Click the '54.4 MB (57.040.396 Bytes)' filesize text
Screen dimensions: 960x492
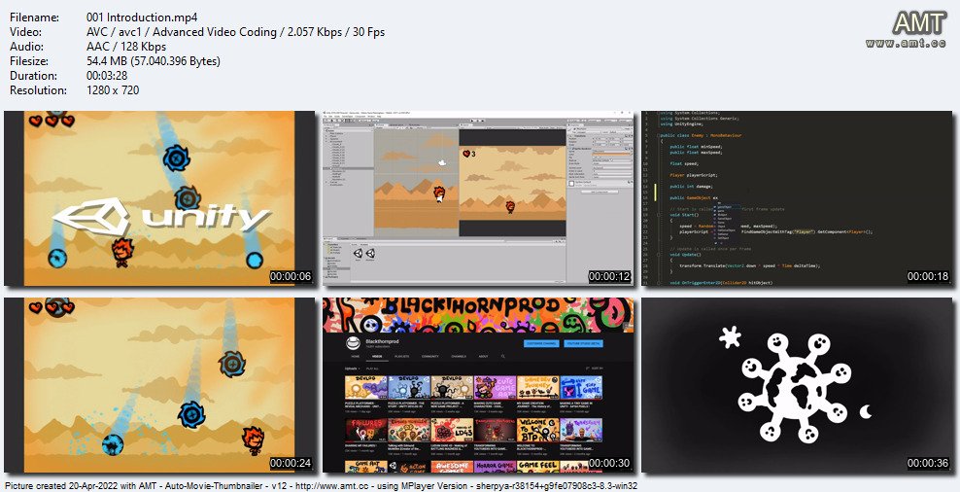pos(154,61)
